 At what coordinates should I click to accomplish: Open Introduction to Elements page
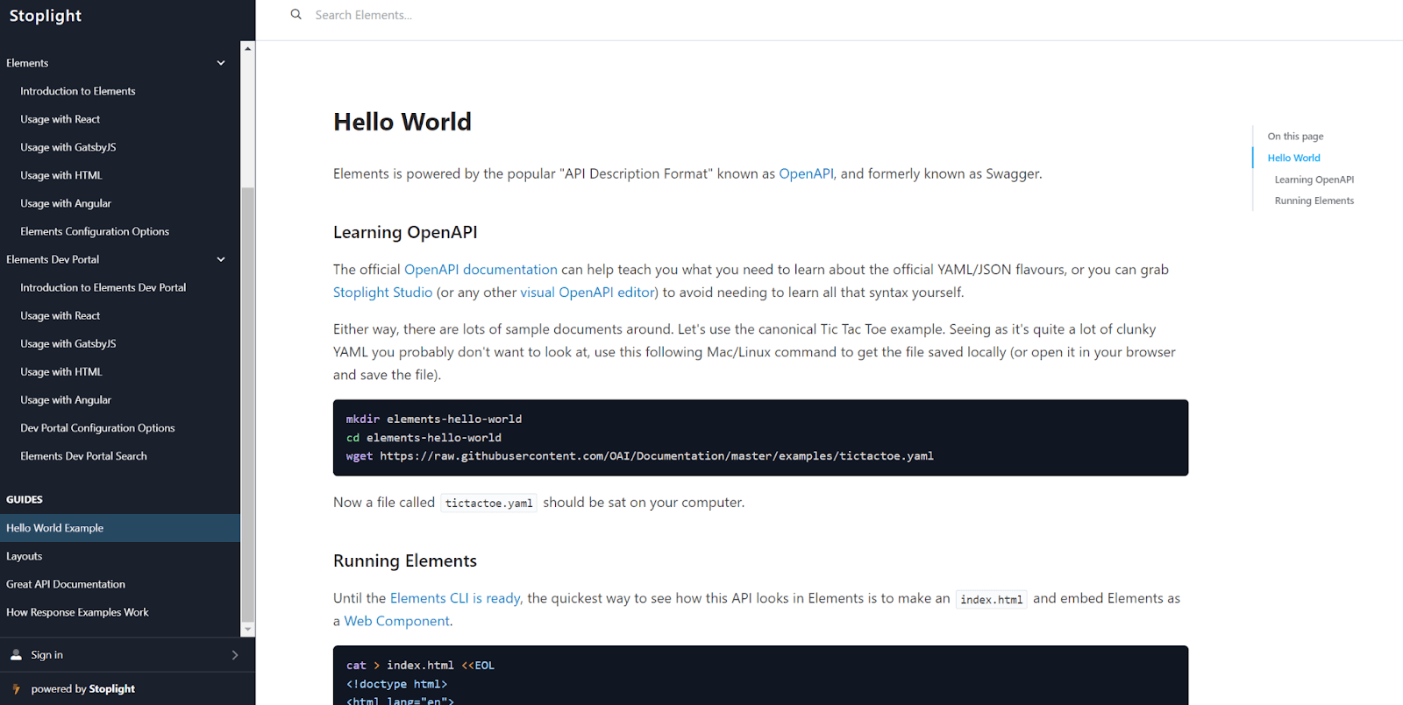pos(78,91)
